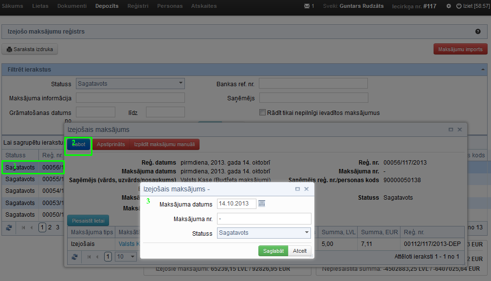Image resolution: width=491 pixels, height=281 pixels.
Task: Collapse the Filtrēt ierakstus panel
Action: 483,70
